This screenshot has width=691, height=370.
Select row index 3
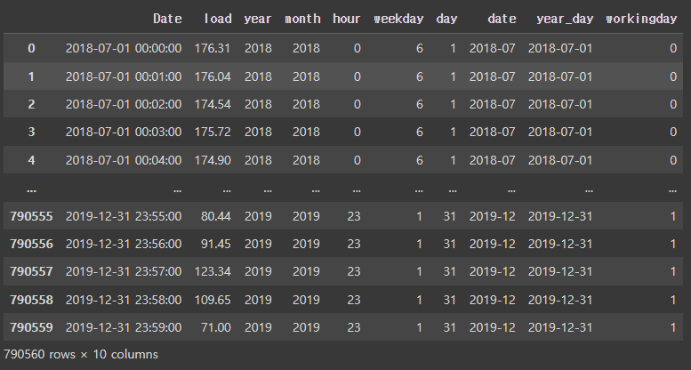point(31,132)
